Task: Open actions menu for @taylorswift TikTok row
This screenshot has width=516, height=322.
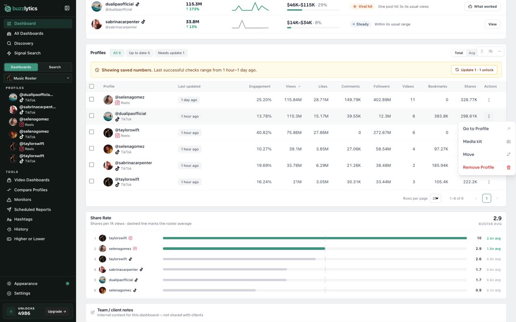Action: [489, 182]
